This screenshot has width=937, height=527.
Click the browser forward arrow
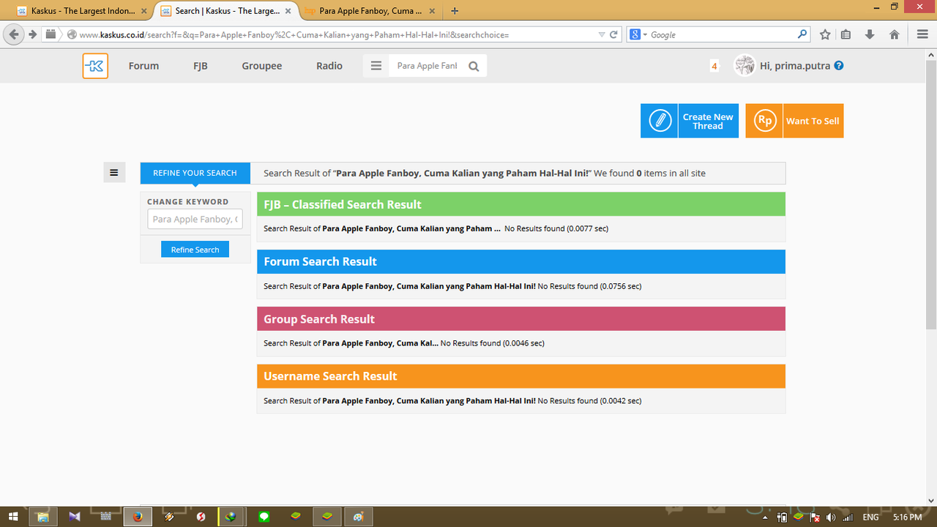coord(33,34)
